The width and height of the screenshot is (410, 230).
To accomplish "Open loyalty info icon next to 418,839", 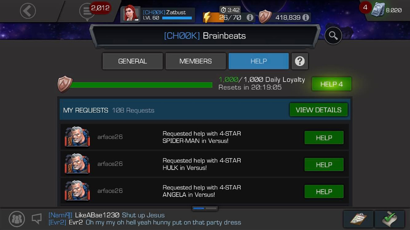I will click(306, 18).
